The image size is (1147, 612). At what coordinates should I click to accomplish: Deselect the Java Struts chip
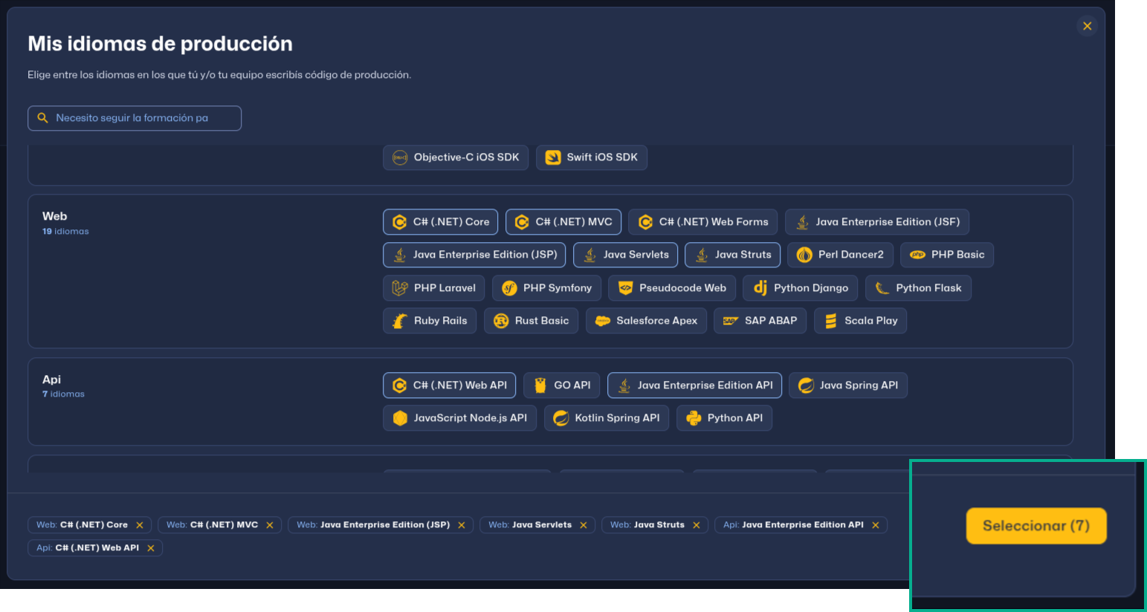click(732, 255)
